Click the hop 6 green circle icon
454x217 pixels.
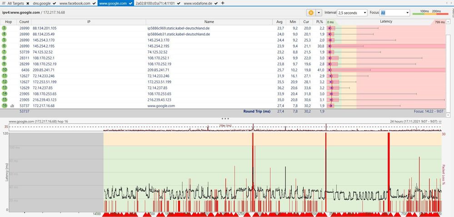tap(4, 46)
